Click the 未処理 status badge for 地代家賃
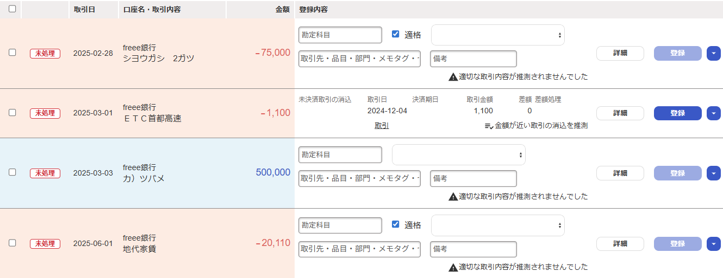 [x=45, y=244]
